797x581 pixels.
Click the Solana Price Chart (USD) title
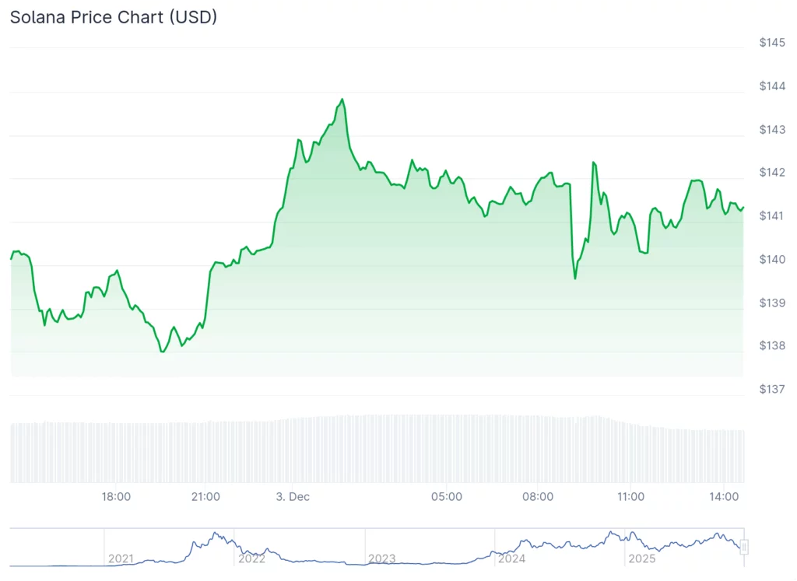click(114, 17)
